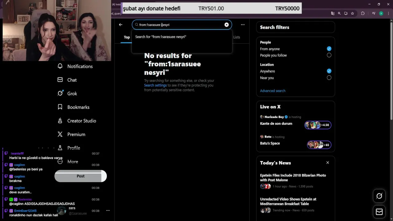Switch to the Lists tab
393x221 pixels.
click(x=236, y=37)
